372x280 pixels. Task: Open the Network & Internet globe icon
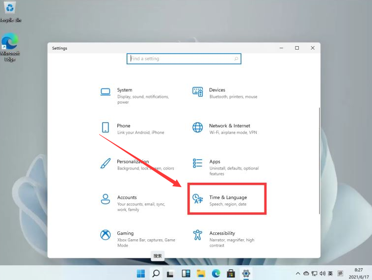point(198,128)
